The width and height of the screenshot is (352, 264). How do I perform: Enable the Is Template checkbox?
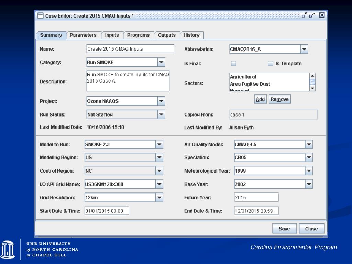[x=271, y=63]
